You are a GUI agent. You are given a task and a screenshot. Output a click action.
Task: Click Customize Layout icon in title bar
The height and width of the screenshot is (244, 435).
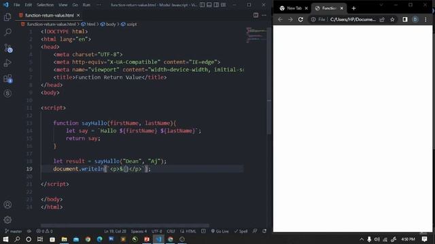pyautogui.click(x=223, y=5)
